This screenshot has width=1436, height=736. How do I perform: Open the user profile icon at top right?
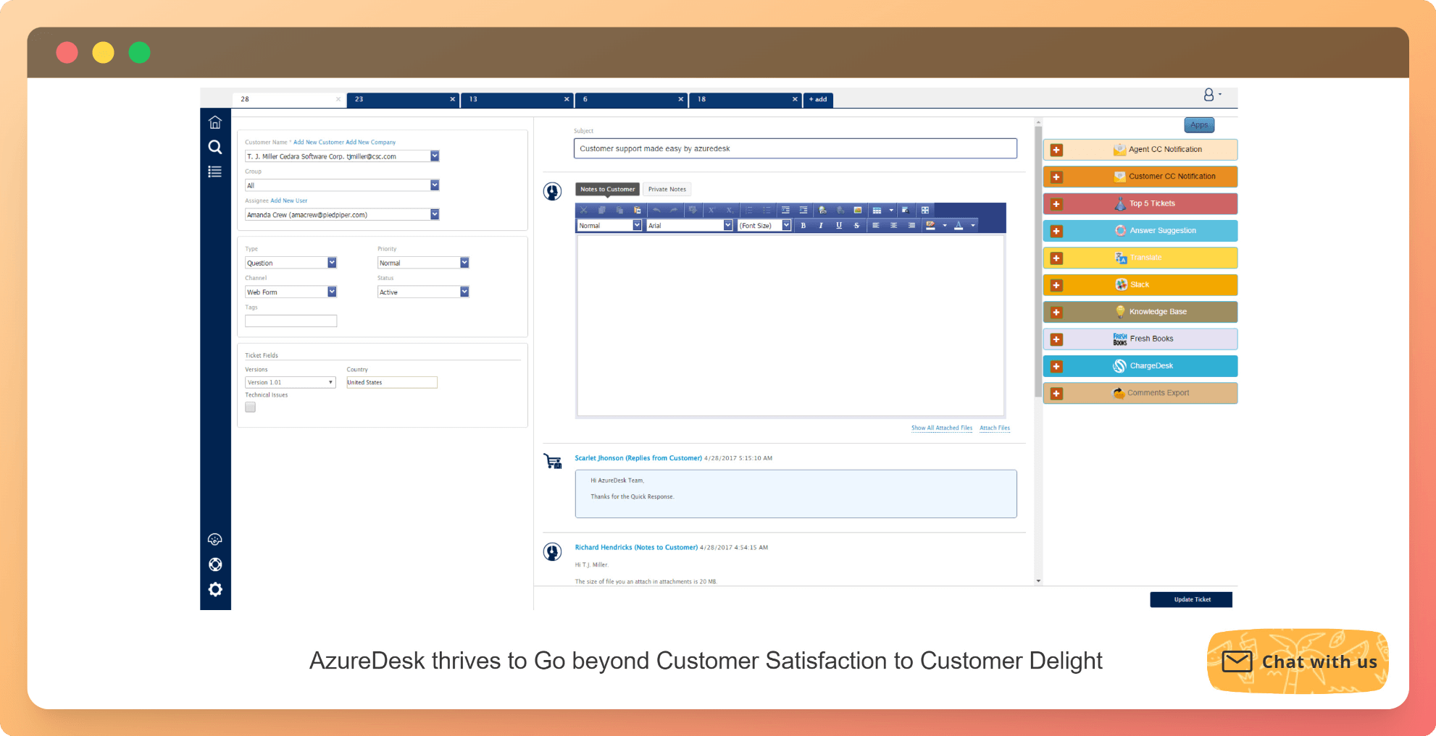1209,95
